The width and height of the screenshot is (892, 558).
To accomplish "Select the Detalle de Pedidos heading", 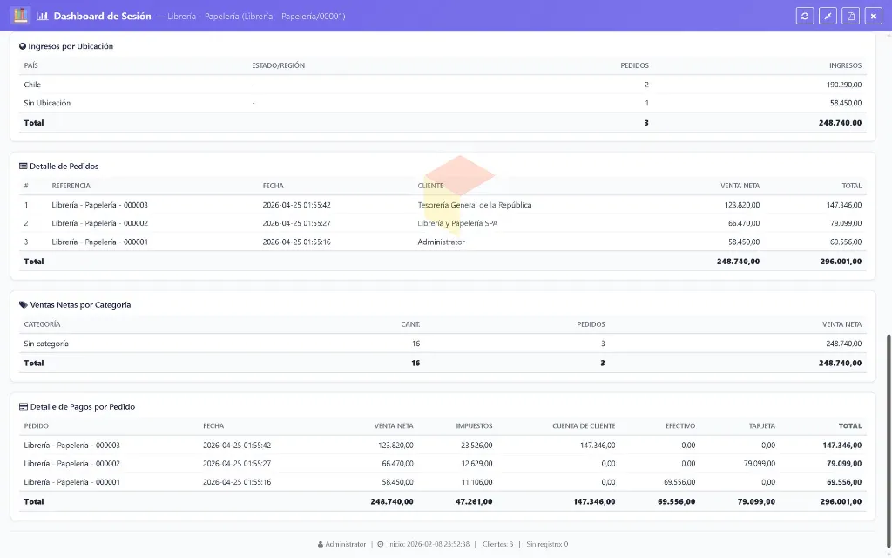I will pyautogui.click(x=64, y=167).
